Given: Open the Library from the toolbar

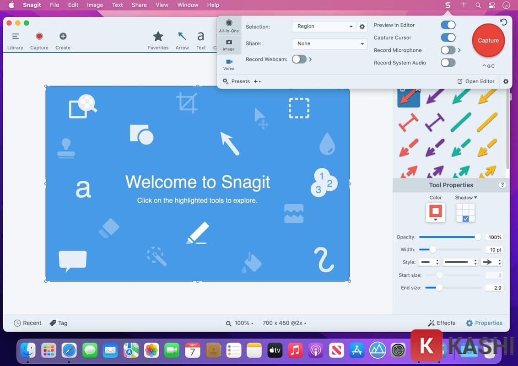Looking at the screenshot, I should [x=15, y=41].
